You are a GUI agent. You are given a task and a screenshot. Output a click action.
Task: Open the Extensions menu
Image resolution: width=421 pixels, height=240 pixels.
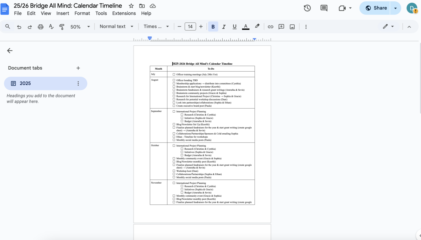tap(124, 13)
